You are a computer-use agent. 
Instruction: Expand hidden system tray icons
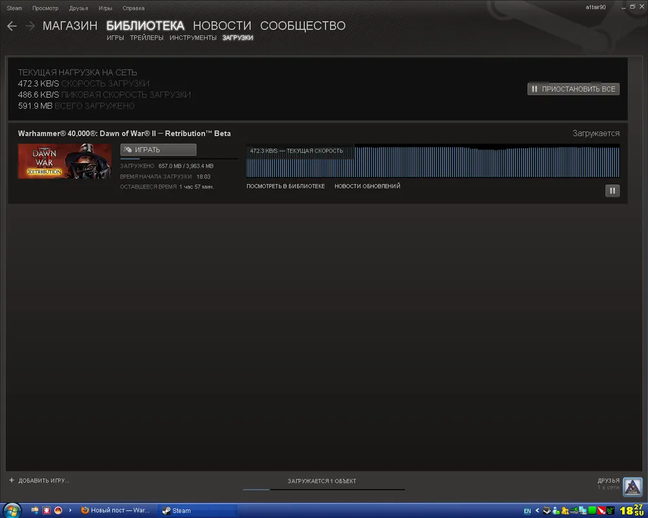pyautogui.click(x=537, y=511)
